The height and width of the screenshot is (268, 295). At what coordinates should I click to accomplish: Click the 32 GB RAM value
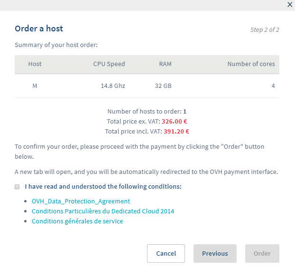163,86
